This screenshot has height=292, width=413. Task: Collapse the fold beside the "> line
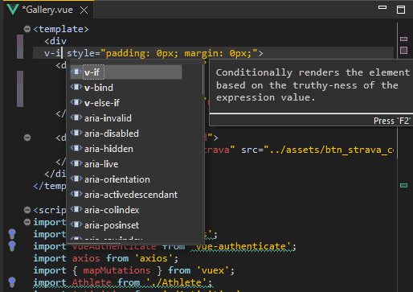tap(27, 138)
